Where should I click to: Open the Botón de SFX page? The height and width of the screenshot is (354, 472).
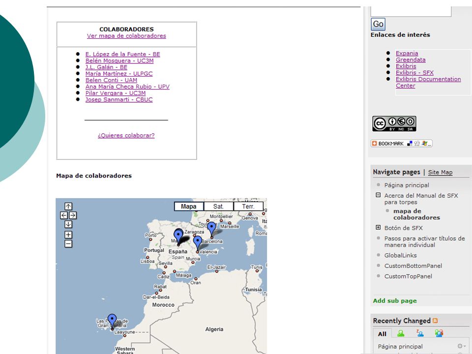[403, 228]
